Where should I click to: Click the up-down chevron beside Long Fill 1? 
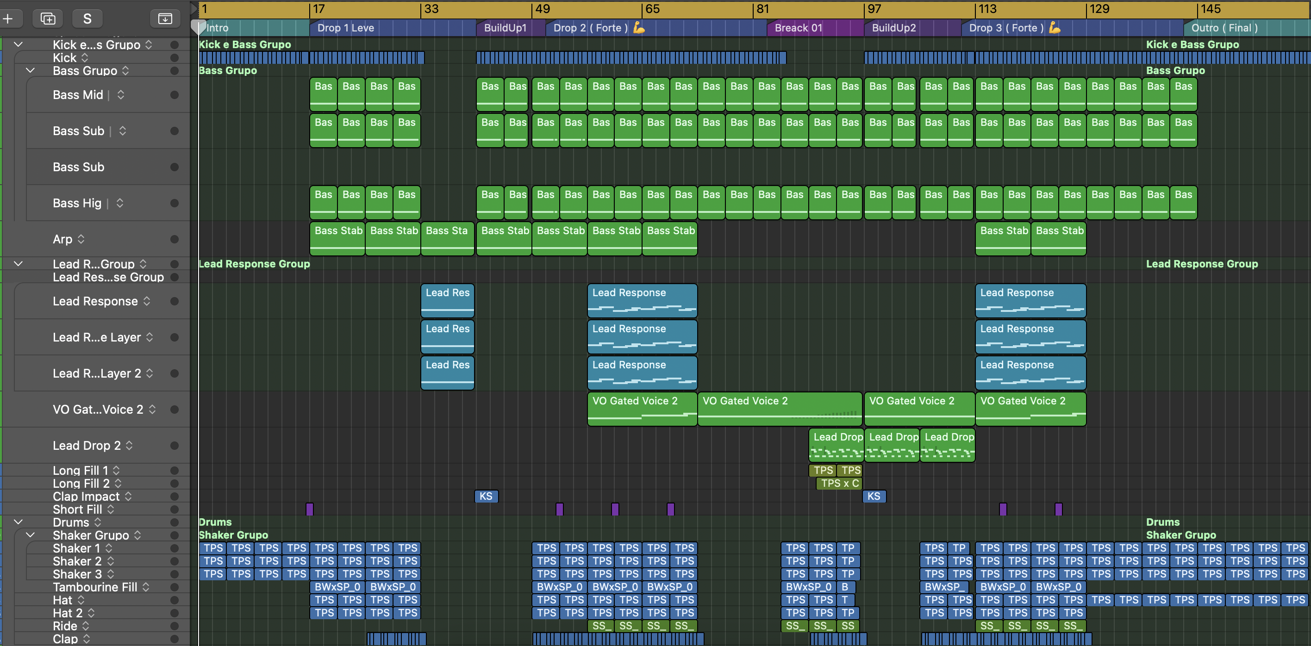(116, 471)
